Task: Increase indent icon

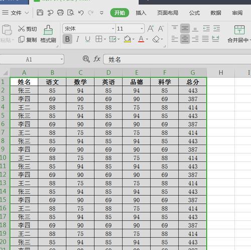Action: [216, 28]
